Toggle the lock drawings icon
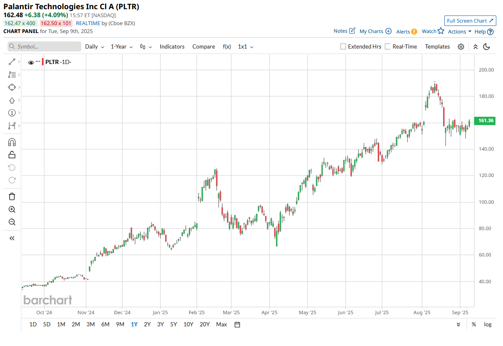The height and width of the screenshot is (346, 503). click(x=12, y=155)
